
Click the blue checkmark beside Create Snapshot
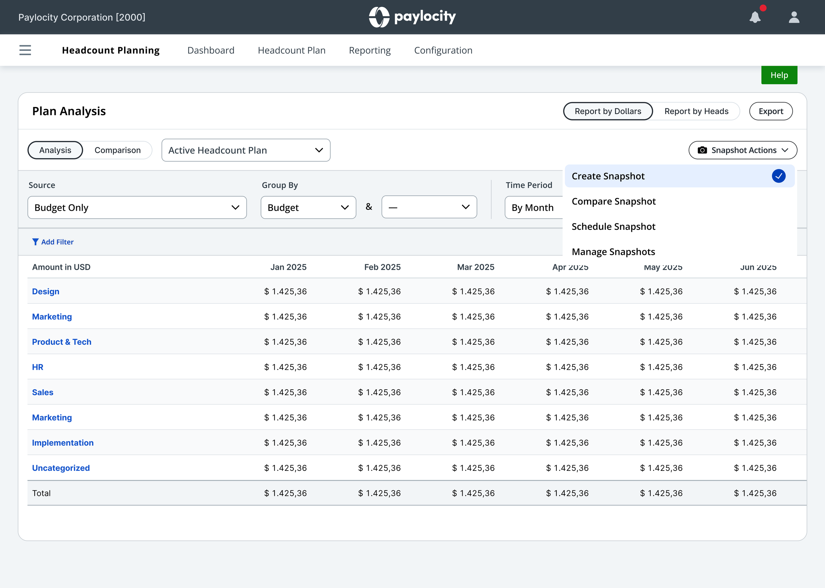click(778, 176)
